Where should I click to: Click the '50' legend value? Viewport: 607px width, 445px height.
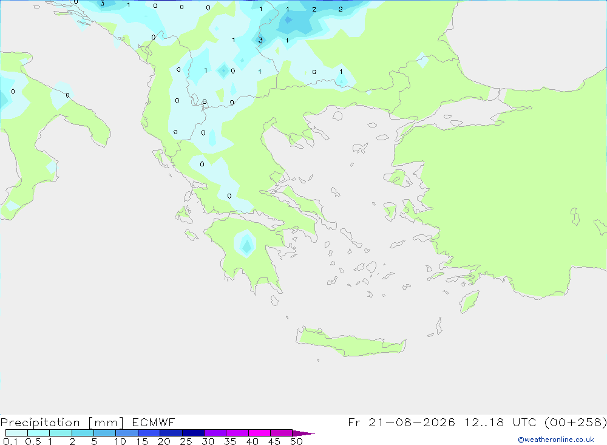(x=297, y=441)
